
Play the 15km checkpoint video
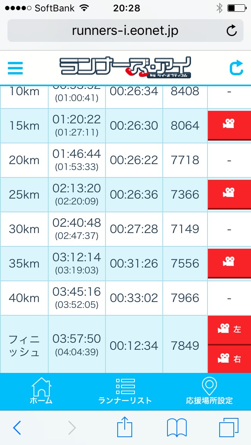coord(229,125)
